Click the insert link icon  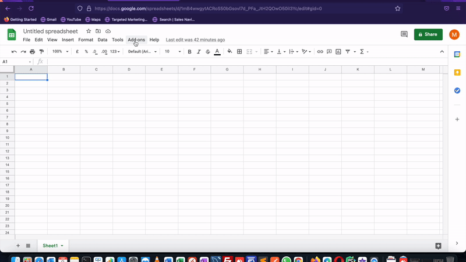pyautogui.click(x=320, y=52)
